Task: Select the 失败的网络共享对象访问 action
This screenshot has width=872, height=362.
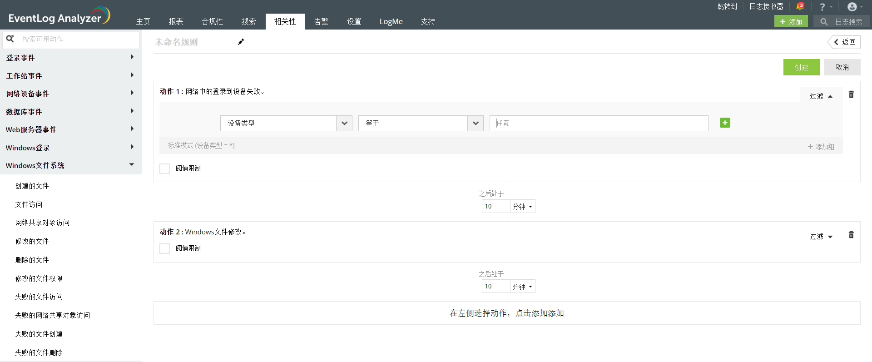Action: [52, 315]
